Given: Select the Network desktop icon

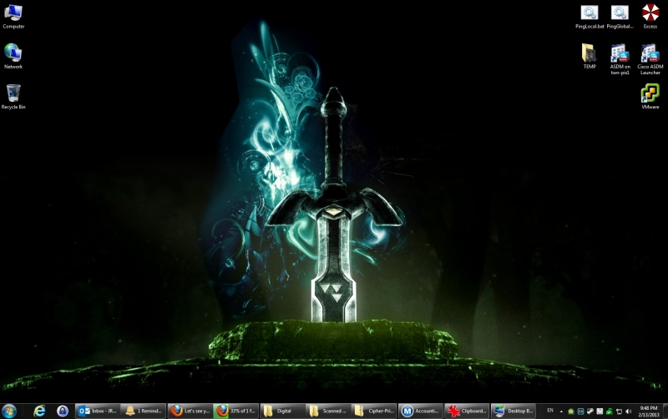Looking at the screenshot, I should pyautogui.click(x=13, y=56).
